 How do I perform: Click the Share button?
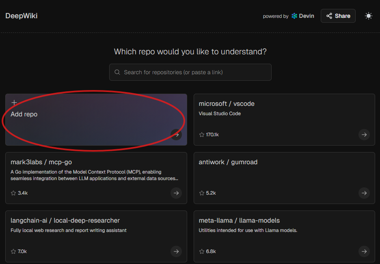(338, 16)
